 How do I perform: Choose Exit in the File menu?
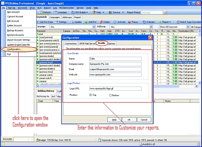pyautogui.click(x=9, y=54)
